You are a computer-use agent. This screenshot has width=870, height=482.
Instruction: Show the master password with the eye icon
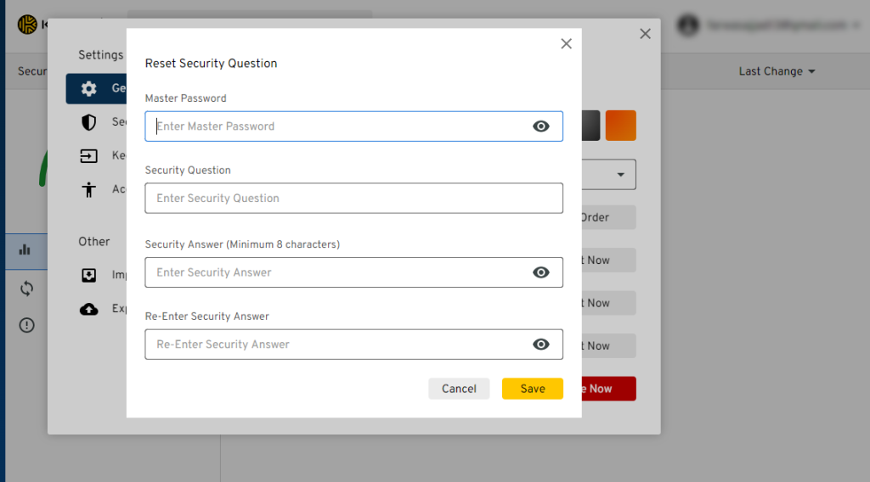coord(541,126)
